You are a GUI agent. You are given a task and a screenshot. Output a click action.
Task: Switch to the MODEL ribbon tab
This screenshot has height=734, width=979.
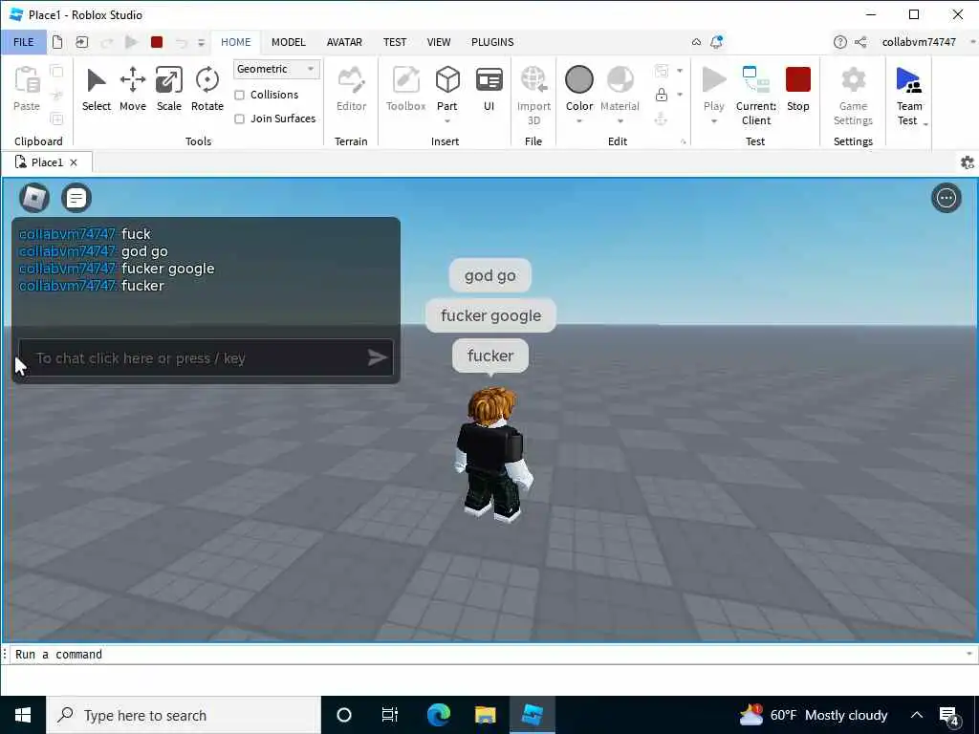(289, 42)
